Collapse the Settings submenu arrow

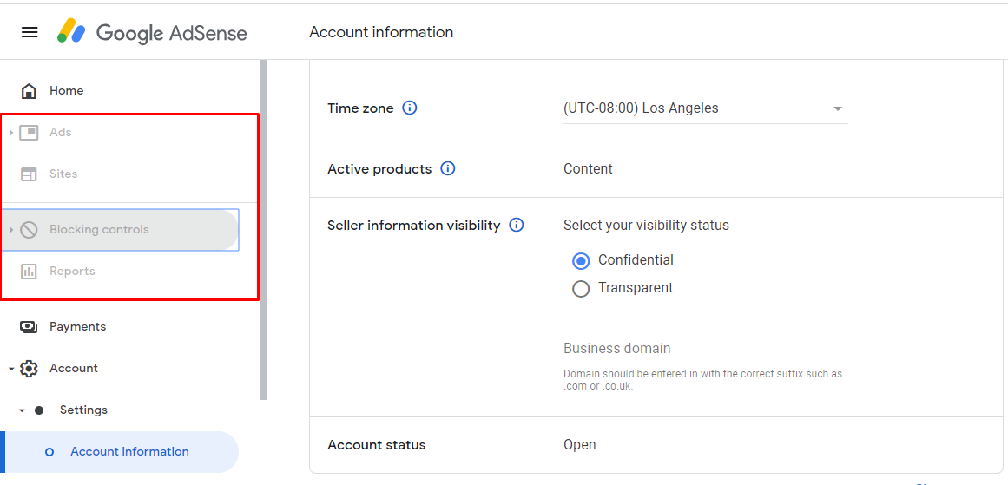23,410
